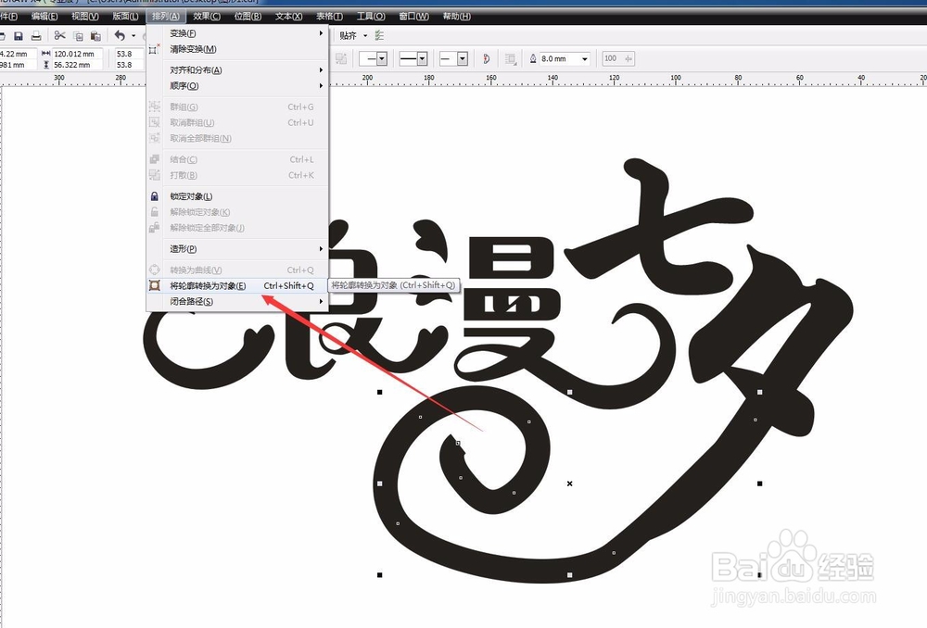The height and width of the screenshot is (628, 927).
Task: Enable 闭合路径 submenu entry
Action: click(x=190, y=301)
